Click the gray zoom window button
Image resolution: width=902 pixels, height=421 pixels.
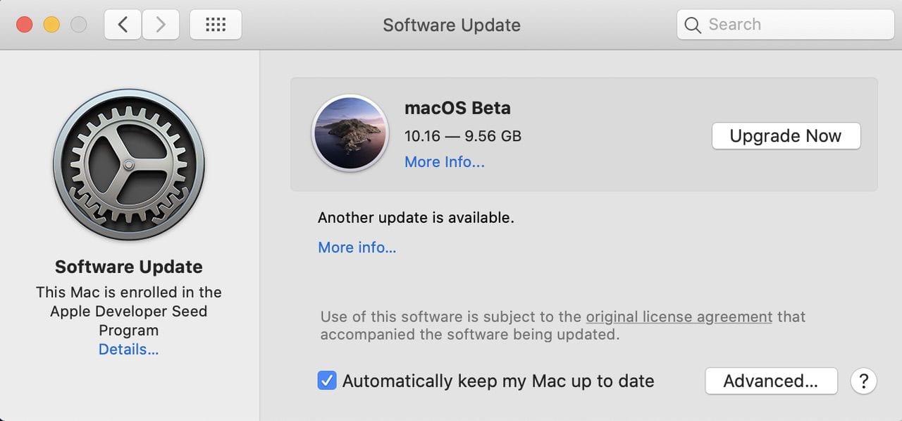pos(78,25)
